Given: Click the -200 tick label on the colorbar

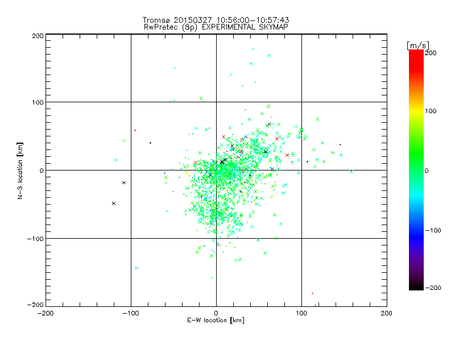Looking at the screenshot, I should (x=433, y=288).
